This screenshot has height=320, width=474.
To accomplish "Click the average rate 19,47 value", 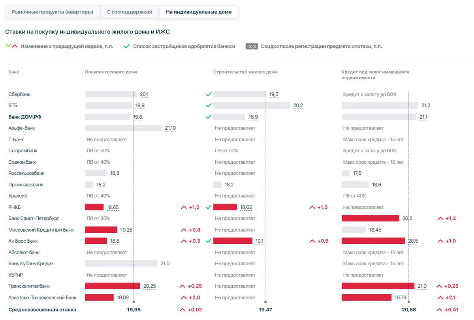I will (x=265, y=310).
